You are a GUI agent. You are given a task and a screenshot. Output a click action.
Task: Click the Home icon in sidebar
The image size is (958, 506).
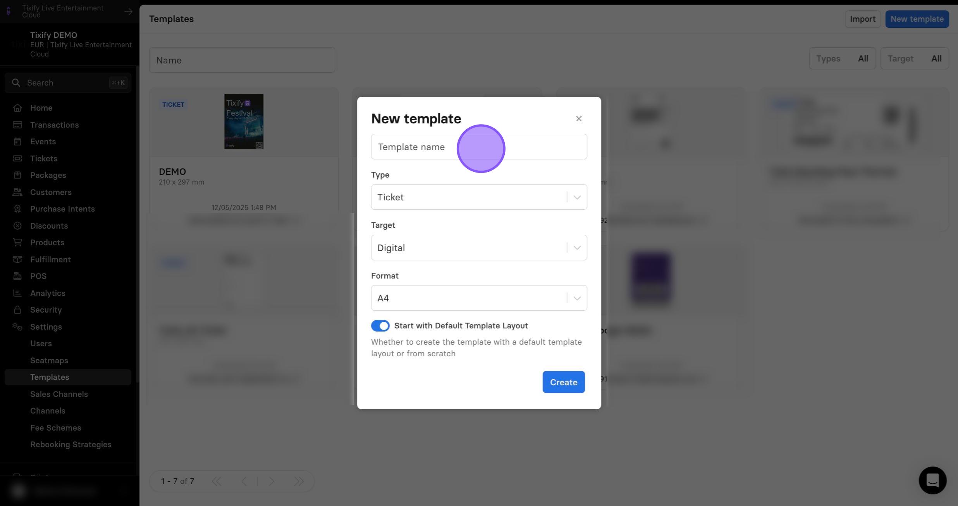click(17, 108)
